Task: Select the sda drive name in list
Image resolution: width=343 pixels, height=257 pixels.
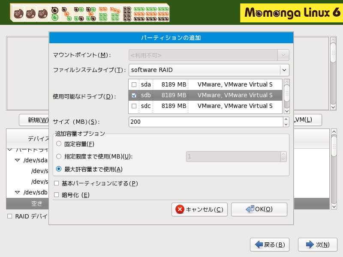Action: pos(146,84)
